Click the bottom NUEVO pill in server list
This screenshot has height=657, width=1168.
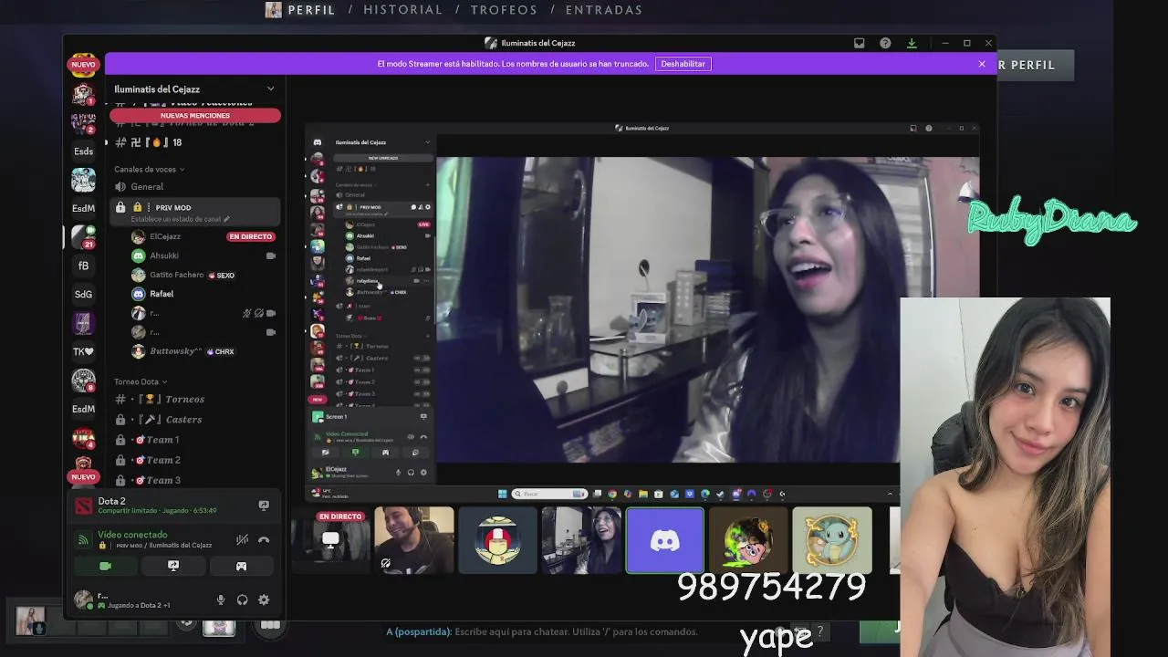83,476
